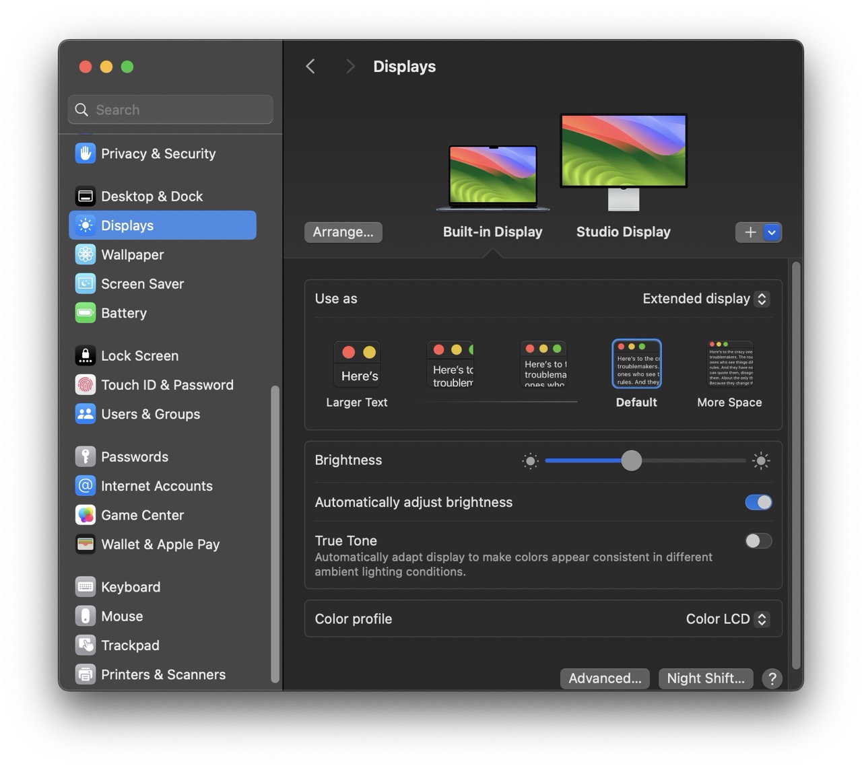Disable Automatically adjust brightness switch
The height and width of the screenshot is (768, 862).
pos(758,502)
